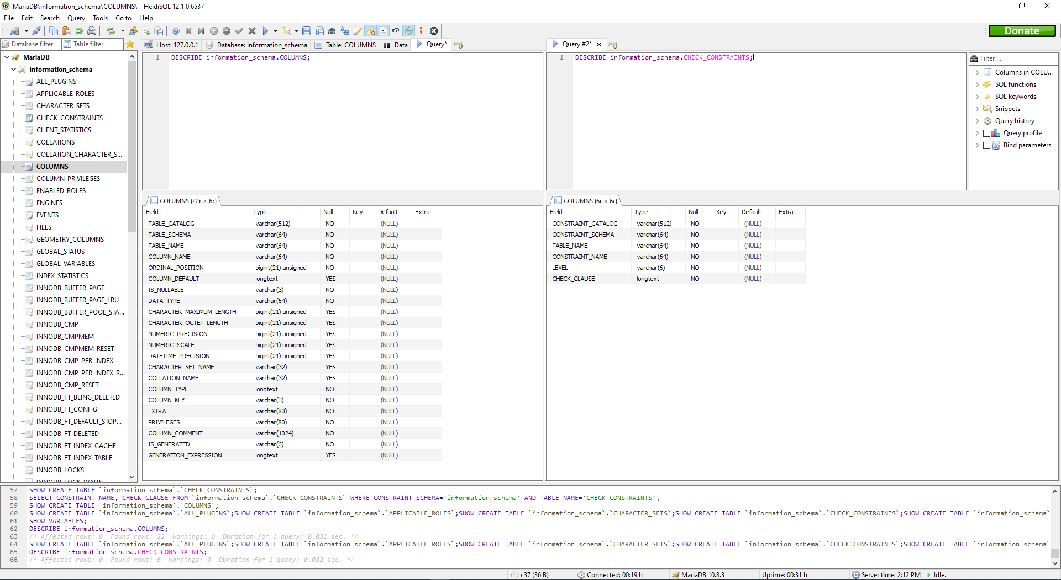Viewport: 1061px width, 580px height.
Task: Open the Tools menu
Action: [100, 18]
